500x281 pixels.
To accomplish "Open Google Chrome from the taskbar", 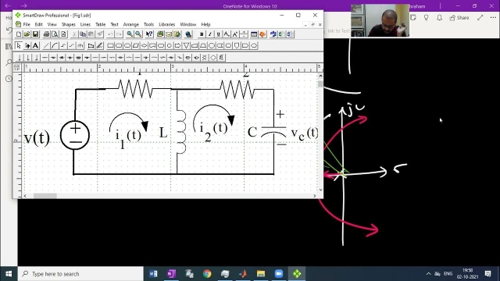I will tap(207, 274).
